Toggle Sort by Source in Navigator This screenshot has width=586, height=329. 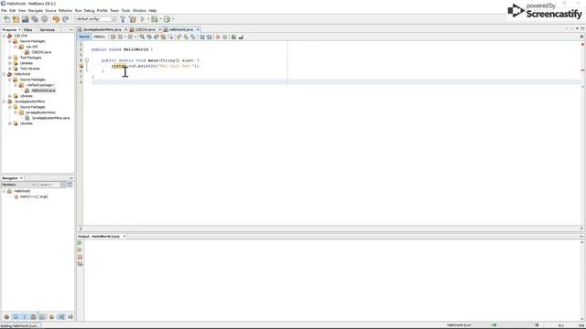click(x=71, y=317)
